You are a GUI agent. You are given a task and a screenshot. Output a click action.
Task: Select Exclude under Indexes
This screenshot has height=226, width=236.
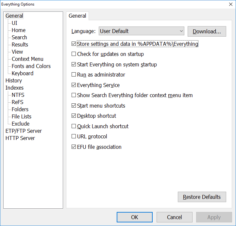pos(21,124)
